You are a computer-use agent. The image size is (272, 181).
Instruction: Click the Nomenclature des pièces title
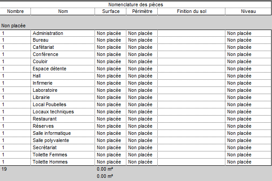136,4
